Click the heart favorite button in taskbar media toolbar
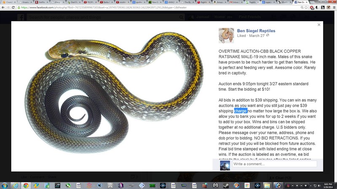Viewport: 337px width, 189px height. point(306,186)
